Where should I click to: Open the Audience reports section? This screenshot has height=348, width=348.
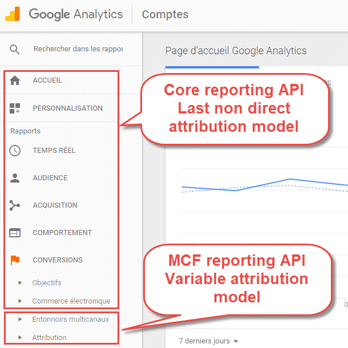pyautogui.click(x=50, y=178)
